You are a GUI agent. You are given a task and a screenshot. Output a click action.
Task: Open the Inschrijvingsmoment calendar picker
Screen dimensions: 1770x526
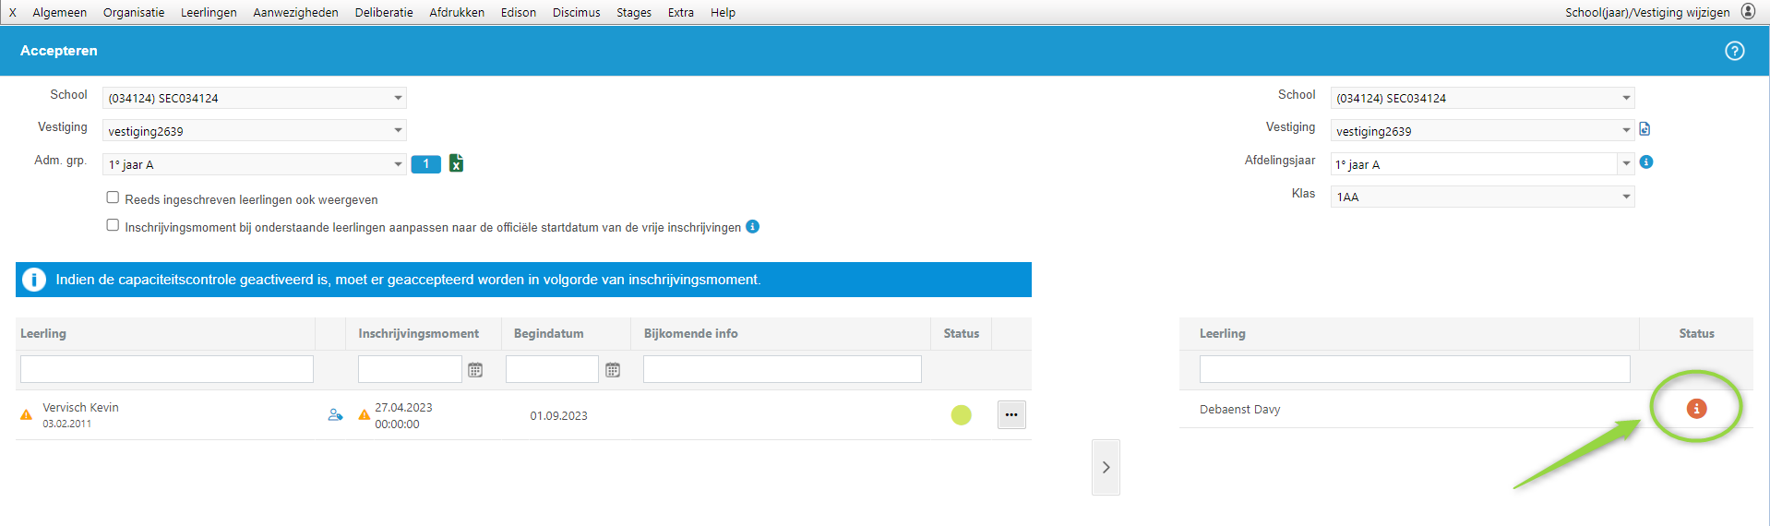click(x=475, y=370)
